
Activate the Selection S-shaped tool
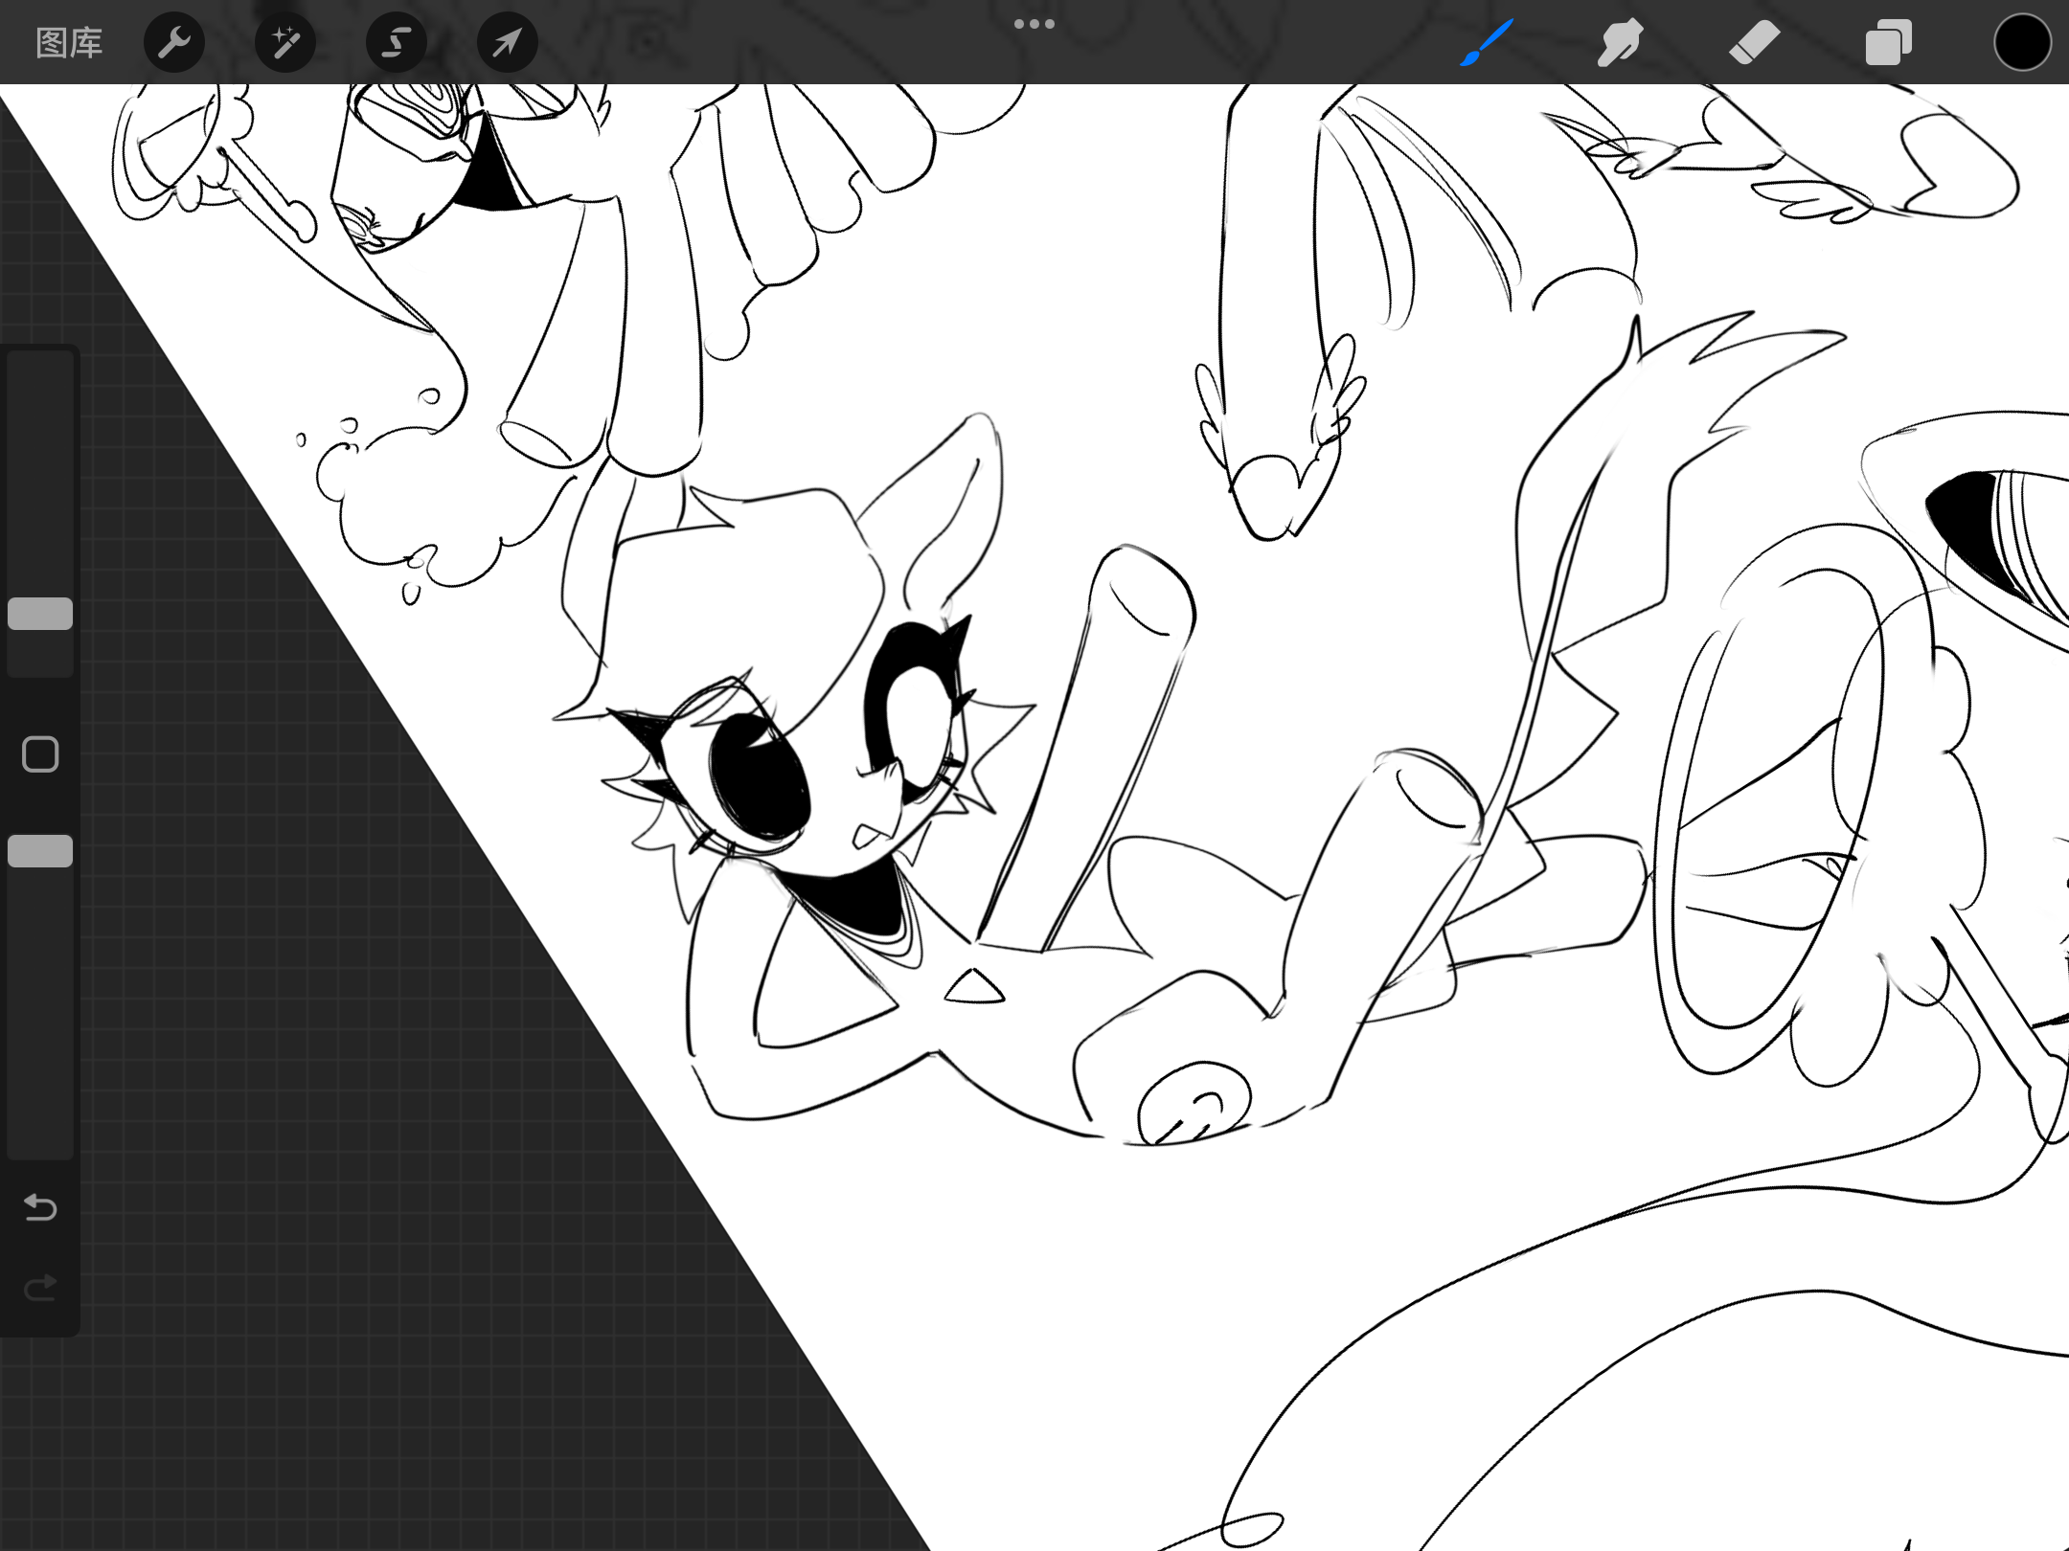pyautogui.click(x=397, y=43)
